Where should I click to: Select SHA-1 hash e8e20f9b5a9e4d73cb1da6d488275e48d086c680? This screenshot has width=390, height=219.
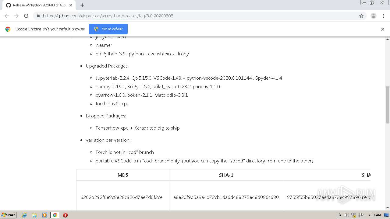(x=226, y=197)
